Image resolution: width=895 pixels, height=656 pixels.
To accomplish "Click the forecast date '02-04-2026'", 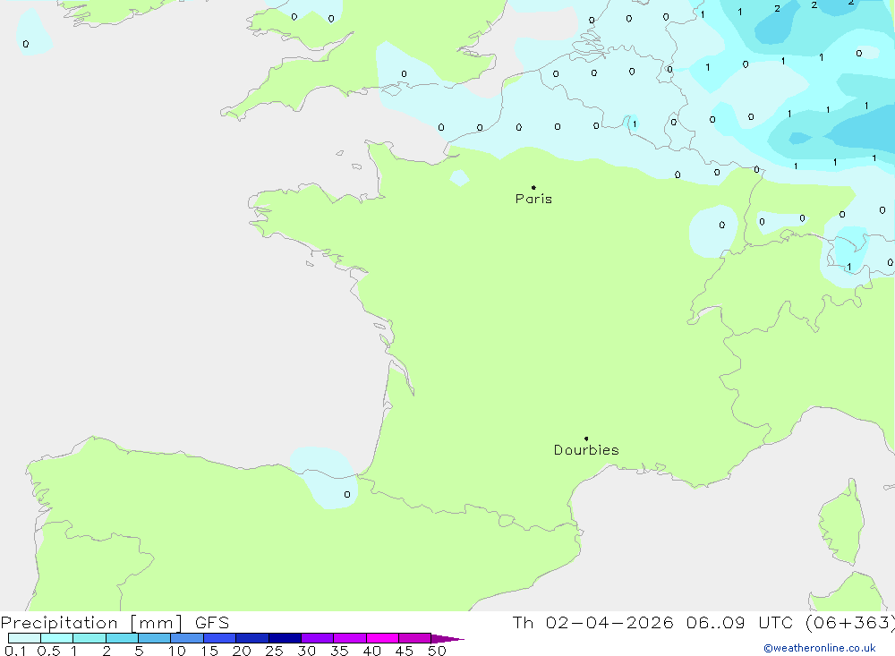I will coord(609,623).
